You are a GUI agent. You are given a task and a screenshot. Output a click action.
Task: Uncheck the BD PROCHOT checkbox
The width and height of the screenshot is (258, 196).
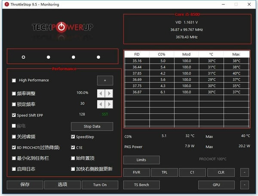(x=14, y=148)
